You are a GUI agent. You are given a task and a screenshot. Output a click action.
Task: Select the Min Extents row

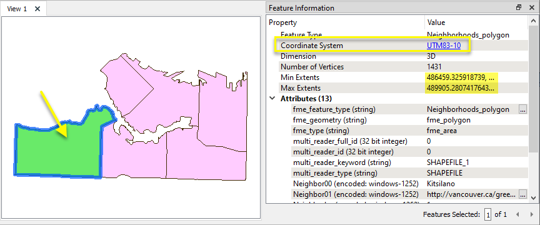(397, 77)
